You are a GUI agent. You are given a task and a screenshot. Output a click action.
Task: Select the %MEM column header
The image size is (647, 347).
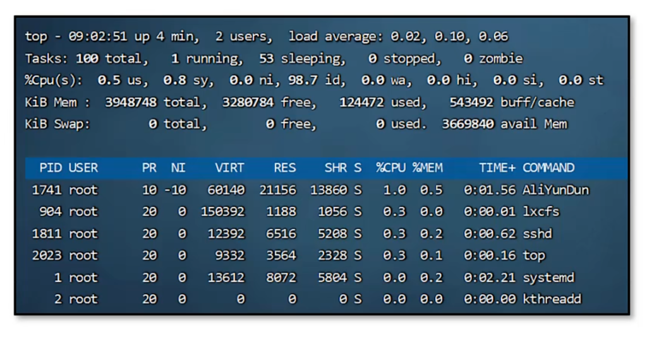(x=428, y=168)
